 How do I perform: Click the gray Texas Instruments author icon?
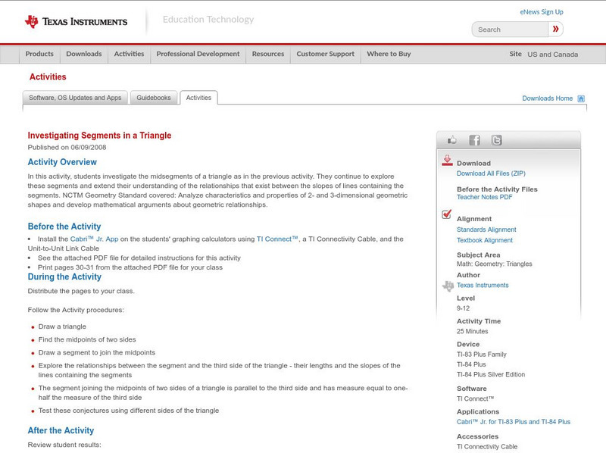click(x=448, y=286)
